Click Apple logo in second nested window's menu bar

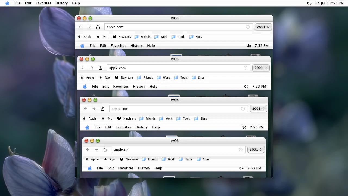85,86
